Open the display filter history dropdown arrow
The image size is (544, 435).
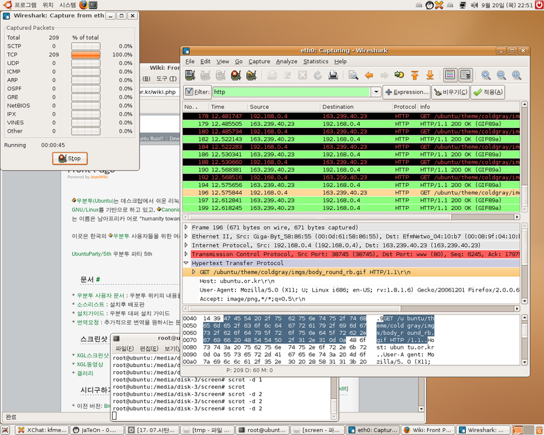(376, 92)
